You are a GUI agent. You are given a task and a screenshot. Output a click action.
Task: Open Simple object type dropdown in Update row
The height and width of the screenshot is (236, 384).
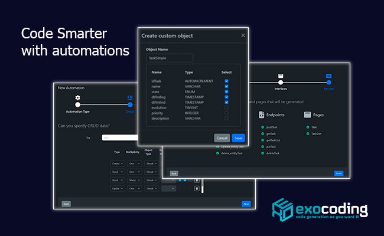point(151,189)
